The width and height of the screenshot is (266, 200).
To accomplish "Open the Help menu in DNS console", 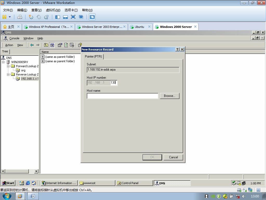I will click(40, 38).
